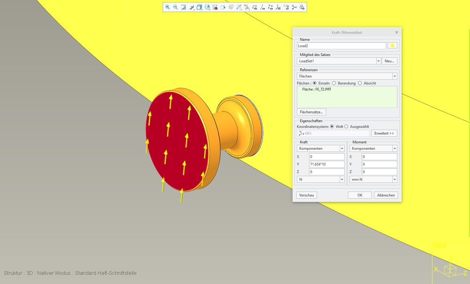
Task: Toggle datum axis display icon
Action: (263, 7)
